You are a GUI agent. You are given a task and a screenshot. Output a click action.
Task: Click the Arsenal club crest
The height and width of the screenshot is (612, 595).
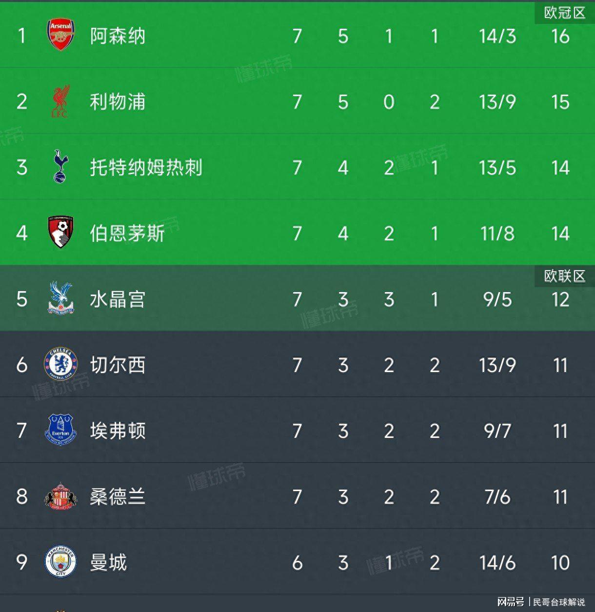coord(60,36)
